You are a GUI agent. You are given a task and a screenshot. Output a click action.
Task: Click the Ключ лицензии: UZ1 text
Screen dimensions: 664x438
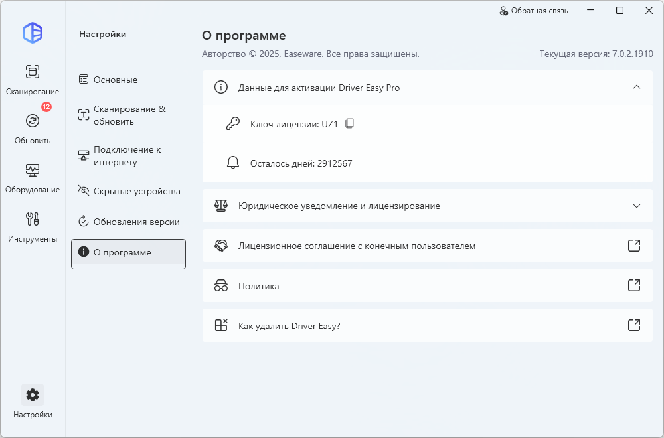(294, 124)
